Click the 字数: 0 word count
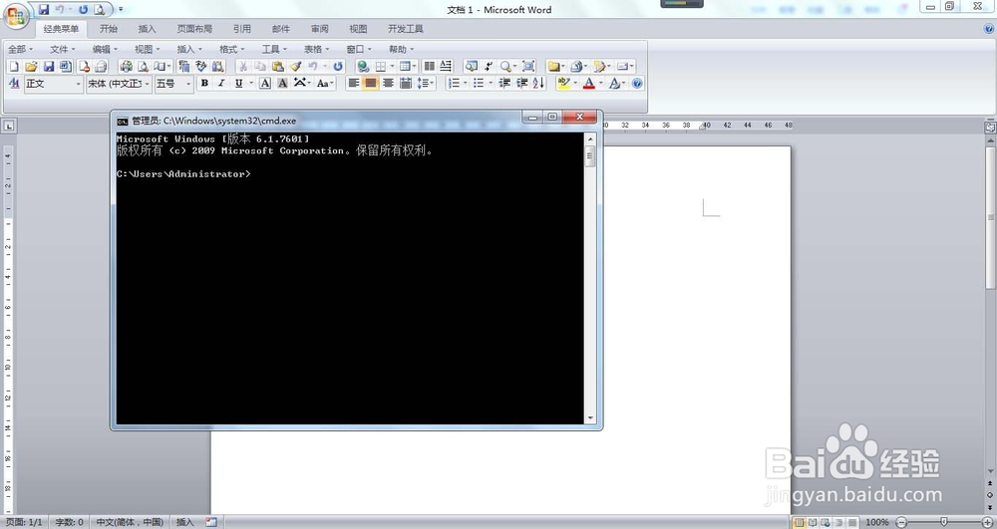 [70, 522]
